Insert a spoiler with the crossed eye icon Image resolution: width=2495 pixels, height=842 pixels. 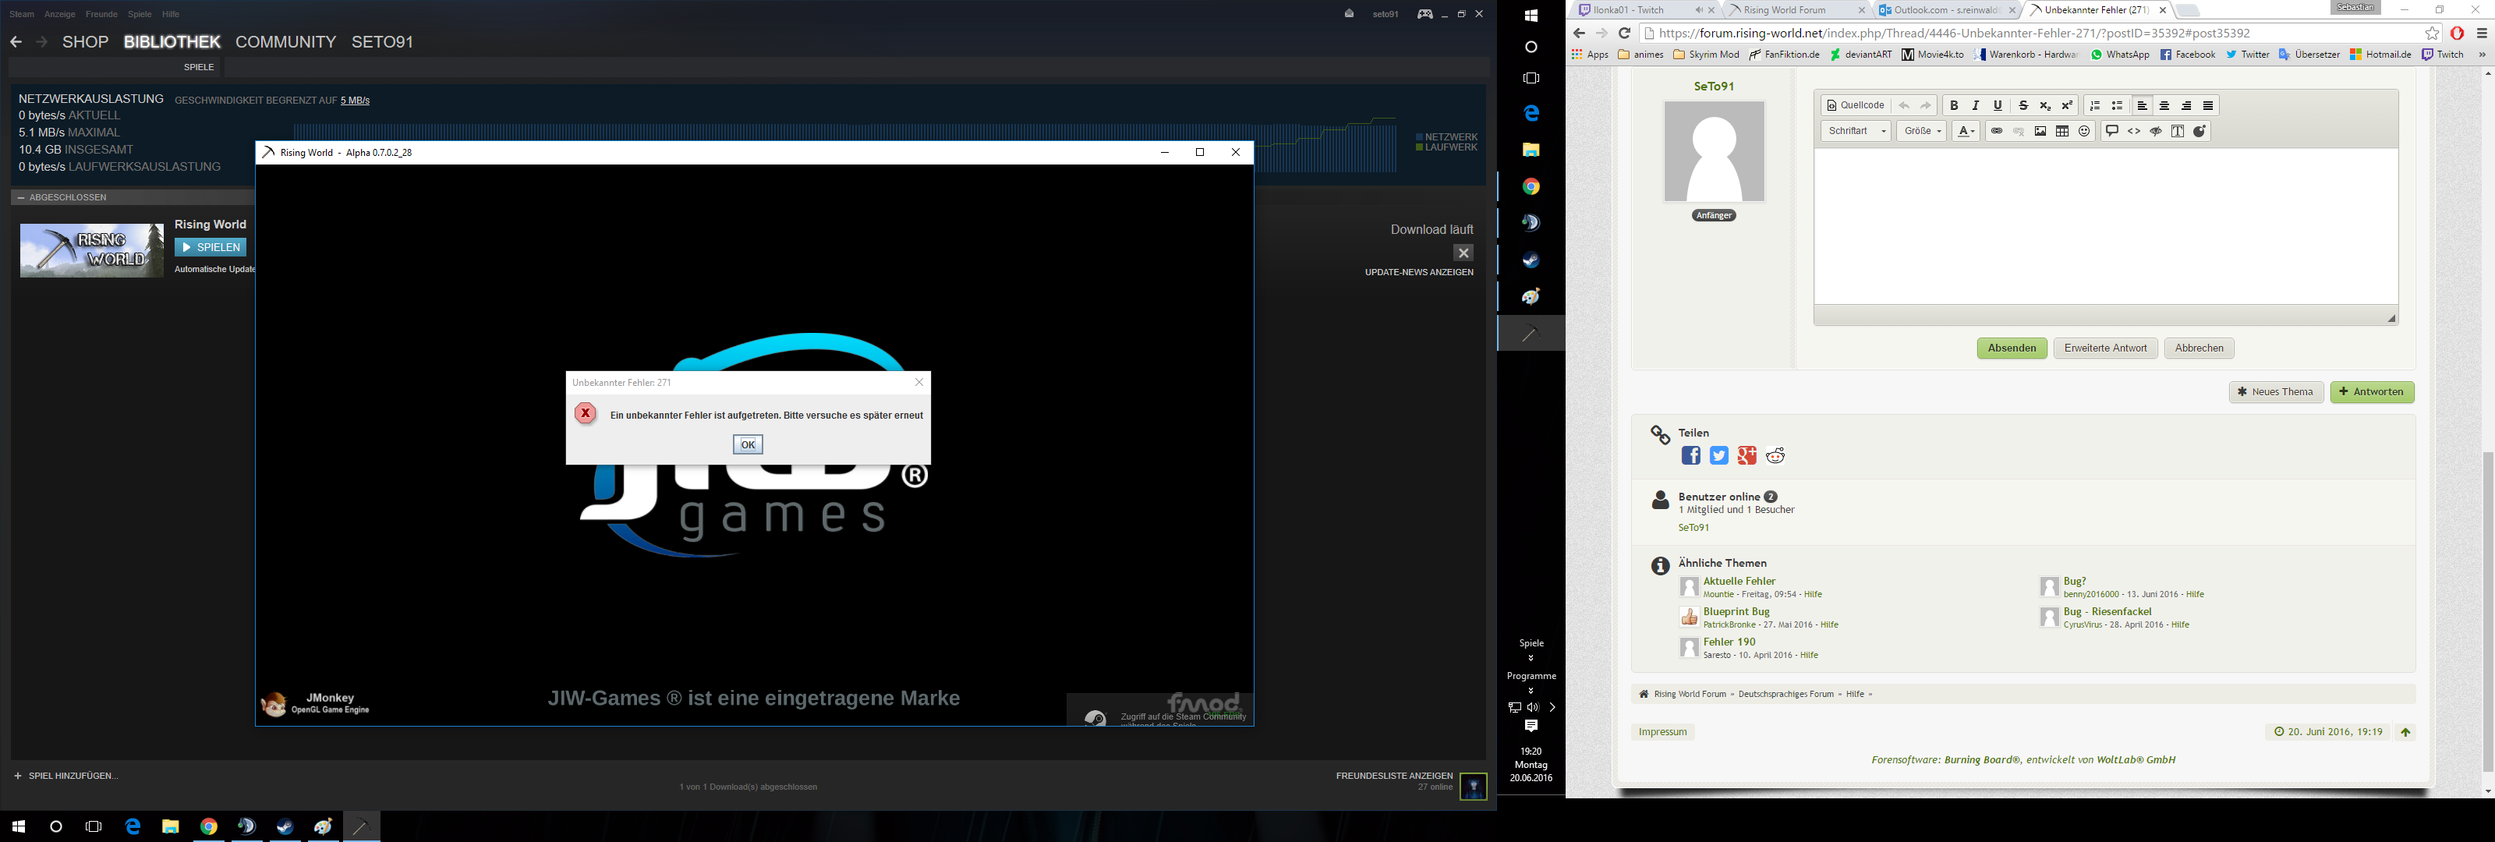pos(2156,132)
